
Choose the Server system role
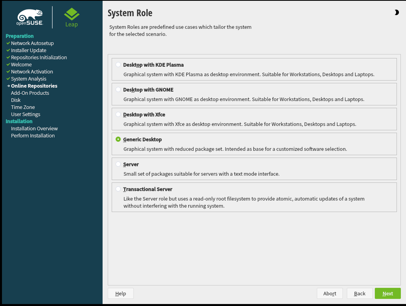pyautogui.click(x=118, y=164)
